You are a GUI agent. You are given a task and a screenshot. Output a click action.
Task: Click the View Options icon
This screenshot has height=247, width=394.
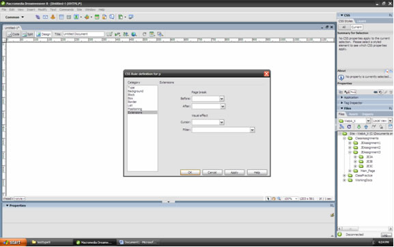[152, 34]
